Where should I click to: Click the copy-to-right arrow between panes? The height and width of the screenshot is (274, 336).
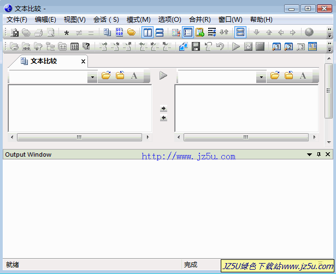click(163, 109)
